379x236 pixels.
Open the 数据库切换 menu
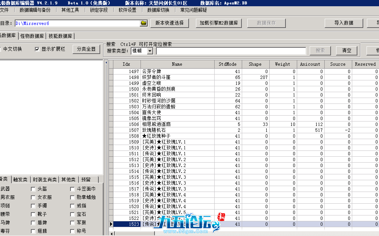[x=158, y=10]
